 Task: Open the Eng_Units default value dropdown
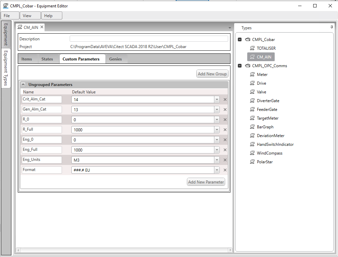tap(217, 160)
